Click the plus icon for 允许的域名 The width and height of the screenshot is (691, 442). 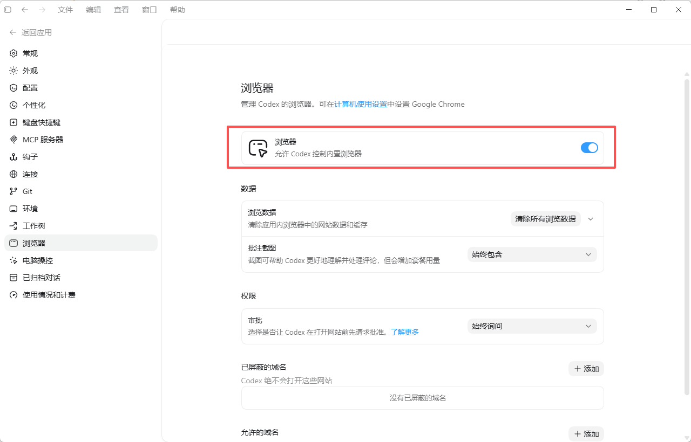point(578,434)
